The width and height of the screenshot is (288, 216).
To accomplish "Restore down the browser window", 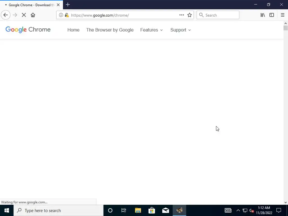I will (269, 4).
